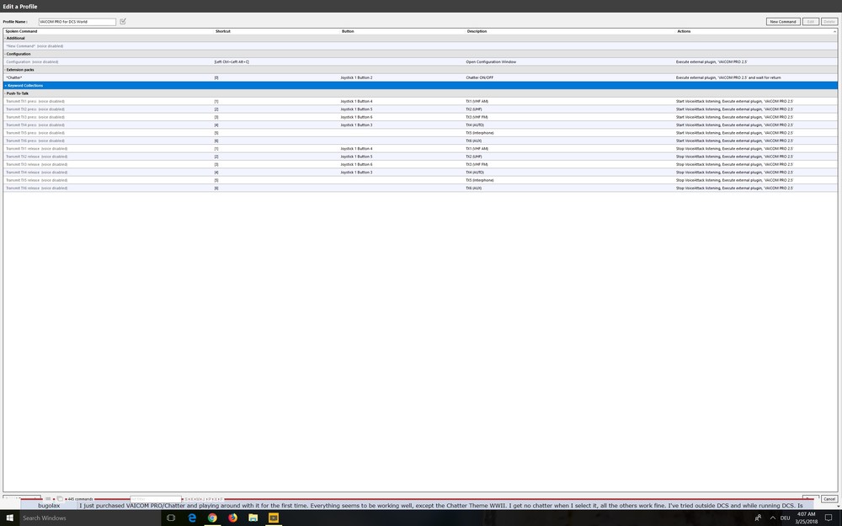This screenshot has width=842, height=526.
Task: Open Task View on the taskbar
Action: tap(171, 518)
